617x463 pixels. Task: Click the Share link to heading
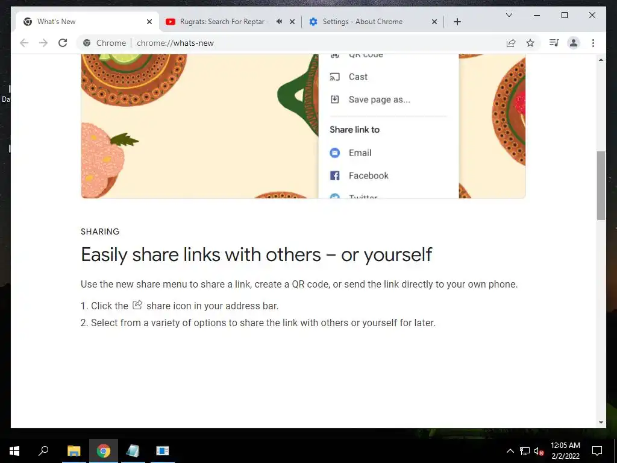pyautogui.click(x=354, y=130)
